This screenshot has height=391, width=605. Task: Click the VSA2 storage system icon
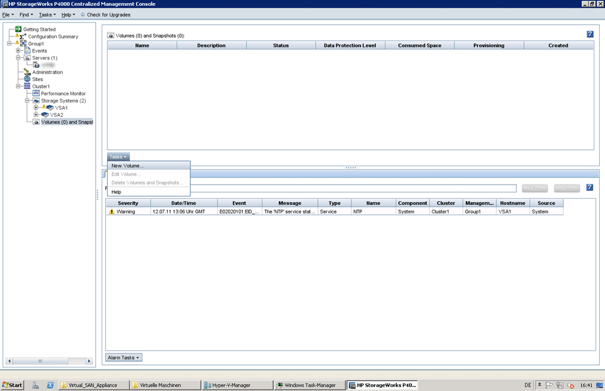[45, 115]
